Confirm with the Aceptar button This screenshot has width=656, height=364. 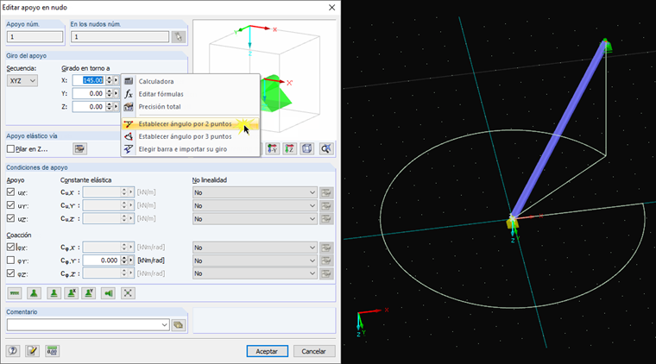point(267,351)
